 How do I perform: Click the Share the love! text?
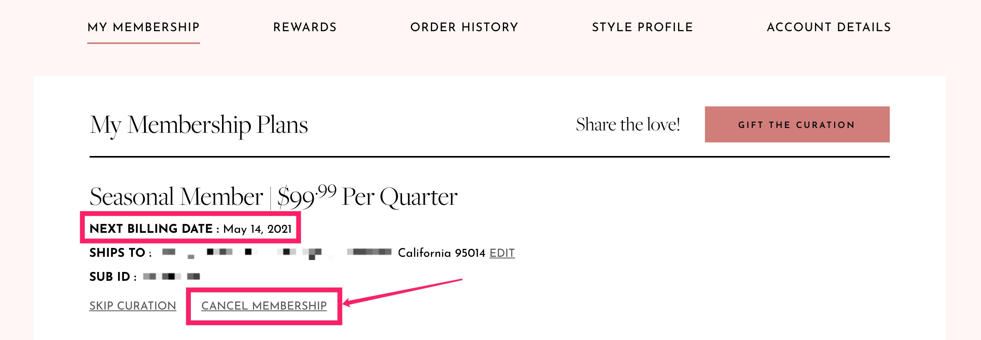coord(628,125)
